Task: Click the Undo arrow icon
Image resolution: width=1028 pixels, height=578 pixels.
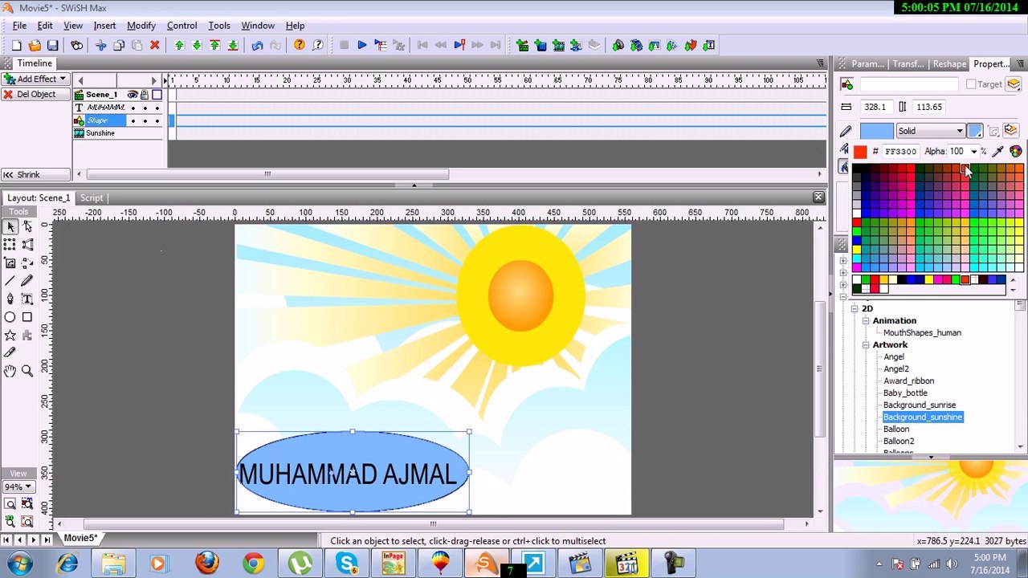Action: click(x=257, y=46)
